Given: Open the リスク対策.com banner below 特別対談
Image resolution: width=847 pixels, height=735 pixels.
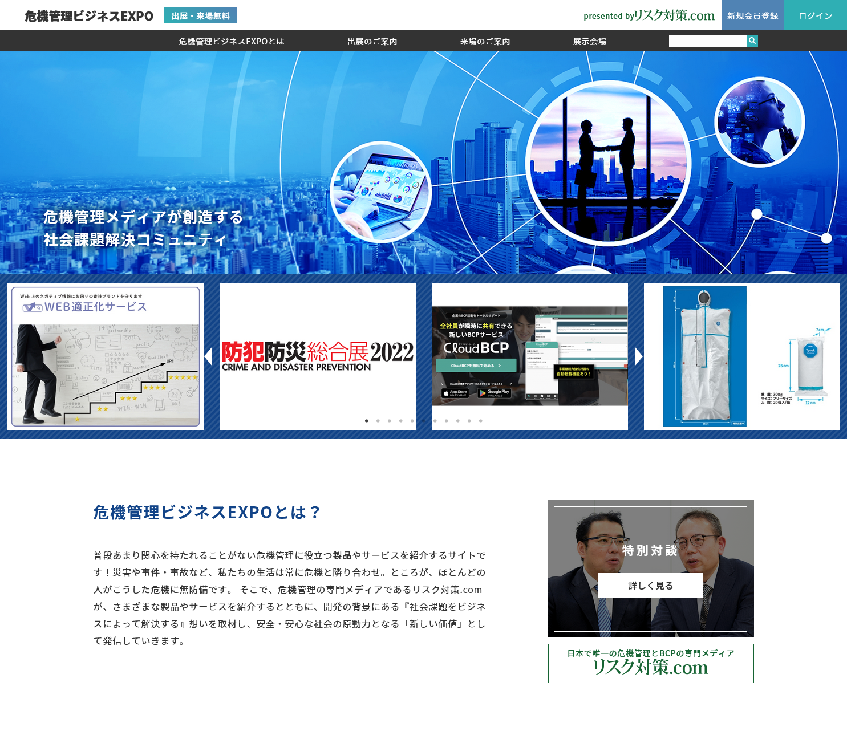Looking at the screenshot, I should pos(651,663).
